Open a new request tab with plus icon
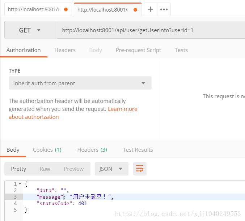Image resolution: width=245 pixels, height=221 pixels. (x=150, y=9)
